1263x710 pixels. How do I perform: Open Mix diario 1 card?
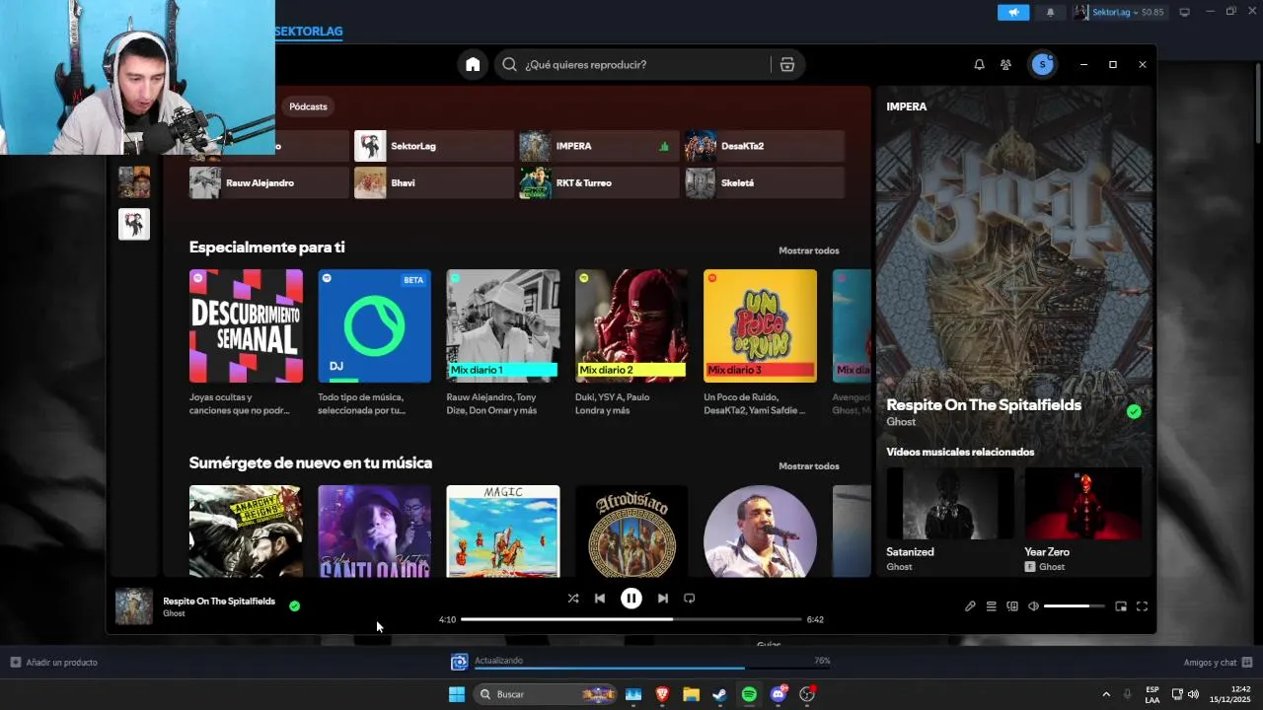[503, 343]
